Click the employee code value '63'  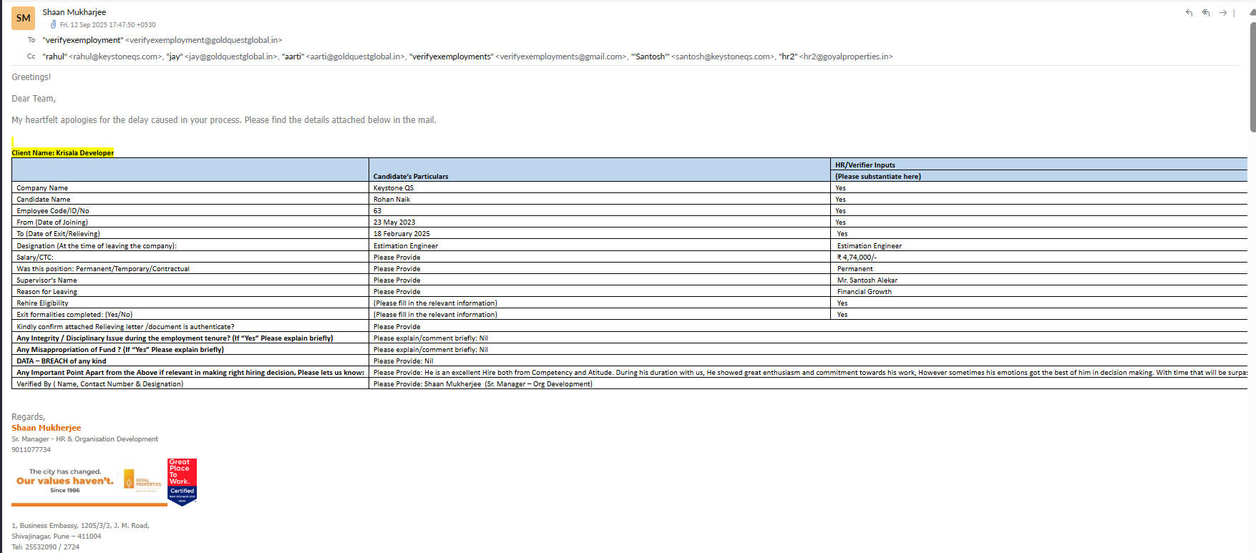click(x=377, y=210)
